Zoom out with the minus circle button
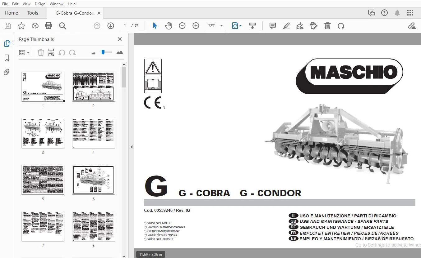Viewport: 421px width, 258px height. [182, 26]
